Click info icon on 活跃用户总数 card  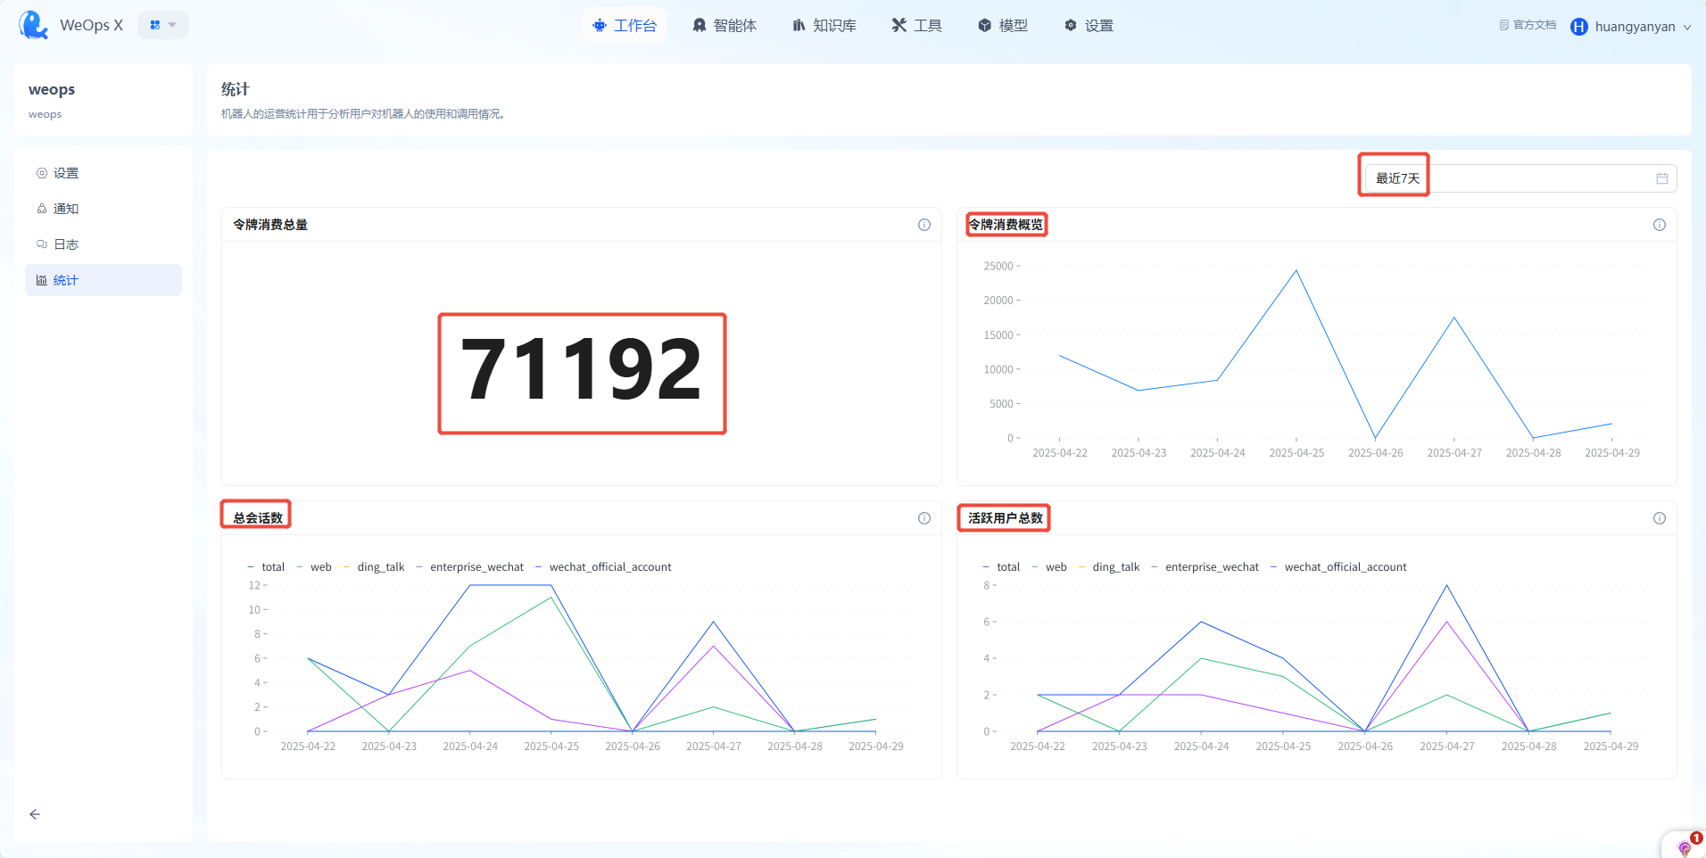[x=1660, y=518]
